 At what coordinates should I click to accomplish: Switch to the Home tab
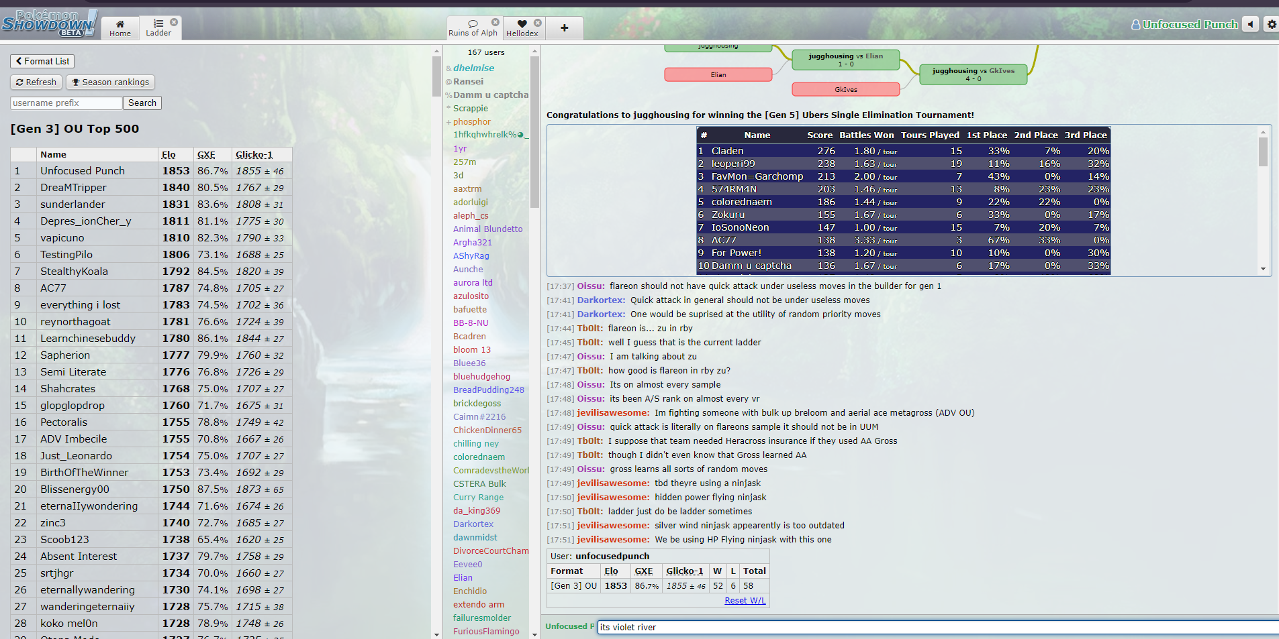tap(120, 27)
